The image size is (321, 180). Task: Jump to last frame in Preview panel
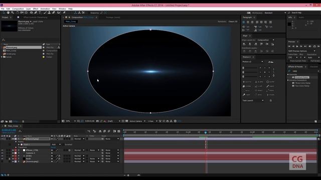click(x=305, y=46)
